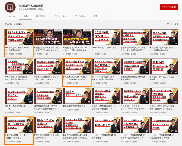The height and width of the screenshot is (146, 182).
Task: Subscribe with the チャンネル登録 button
Action: click(x=169, y=7)
